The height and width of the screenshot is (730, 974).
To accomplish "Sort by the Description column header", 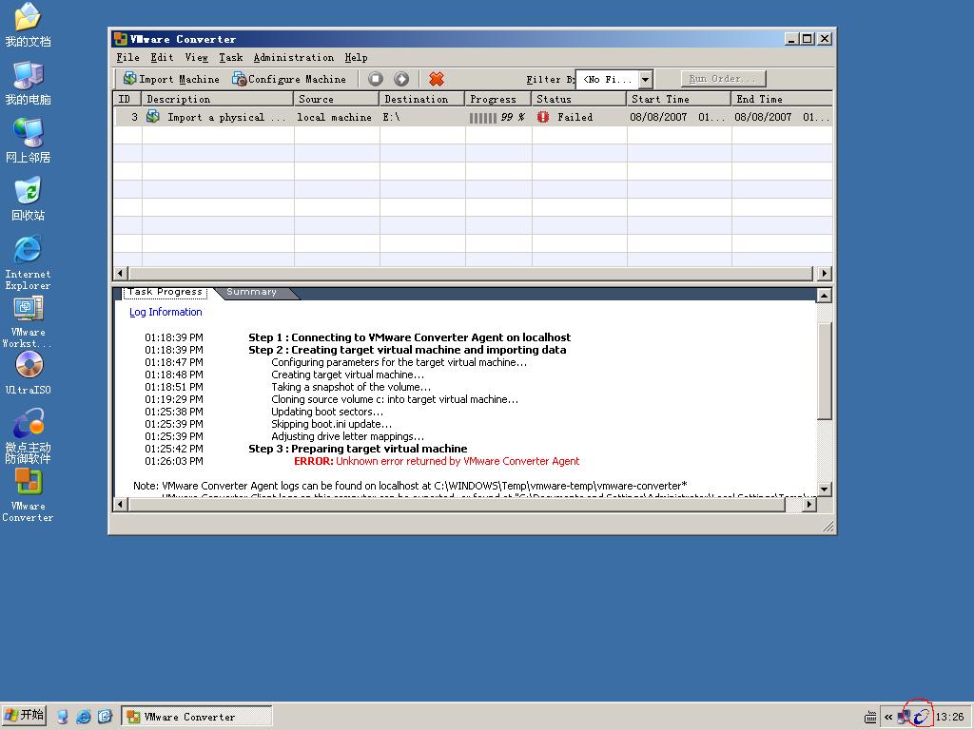I will click(x=218, y=99).
